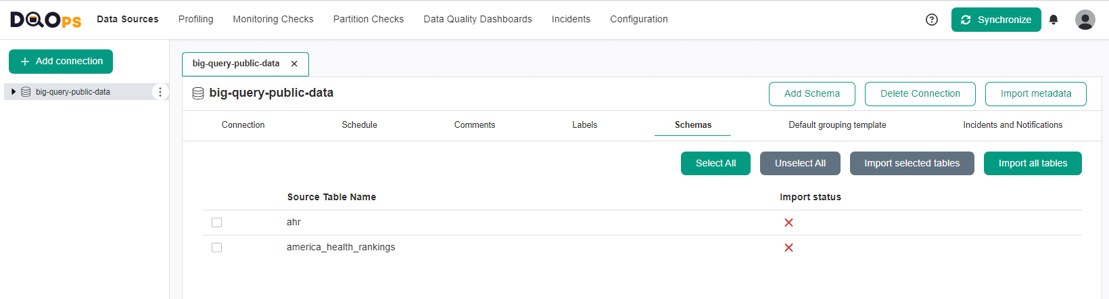1109x299 pixels.
Task: Select big-query-public-data in the connection tree
Action: [73, 92]
